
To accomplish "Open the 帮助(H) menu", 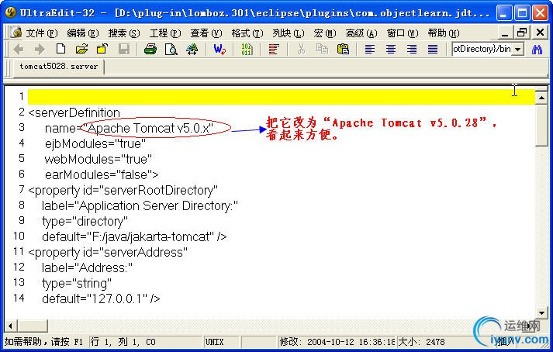I will pyautogui.click(x=444, y=33).
